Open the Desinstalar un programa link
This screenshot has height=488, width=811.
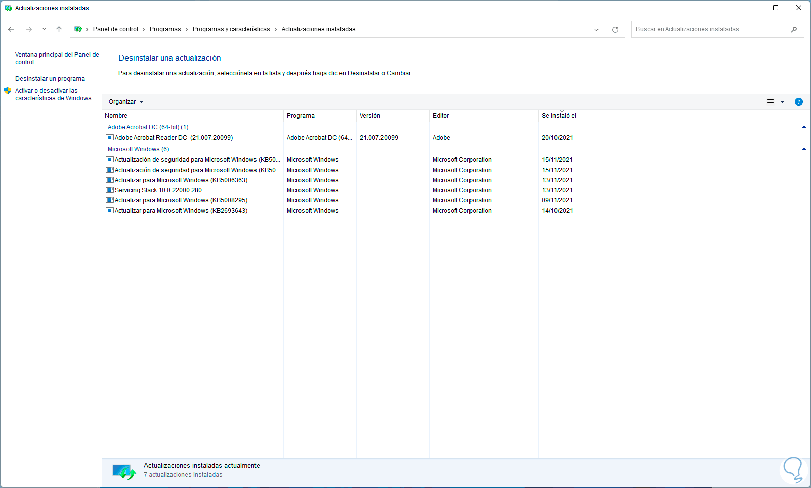click(x=50, y=79)
